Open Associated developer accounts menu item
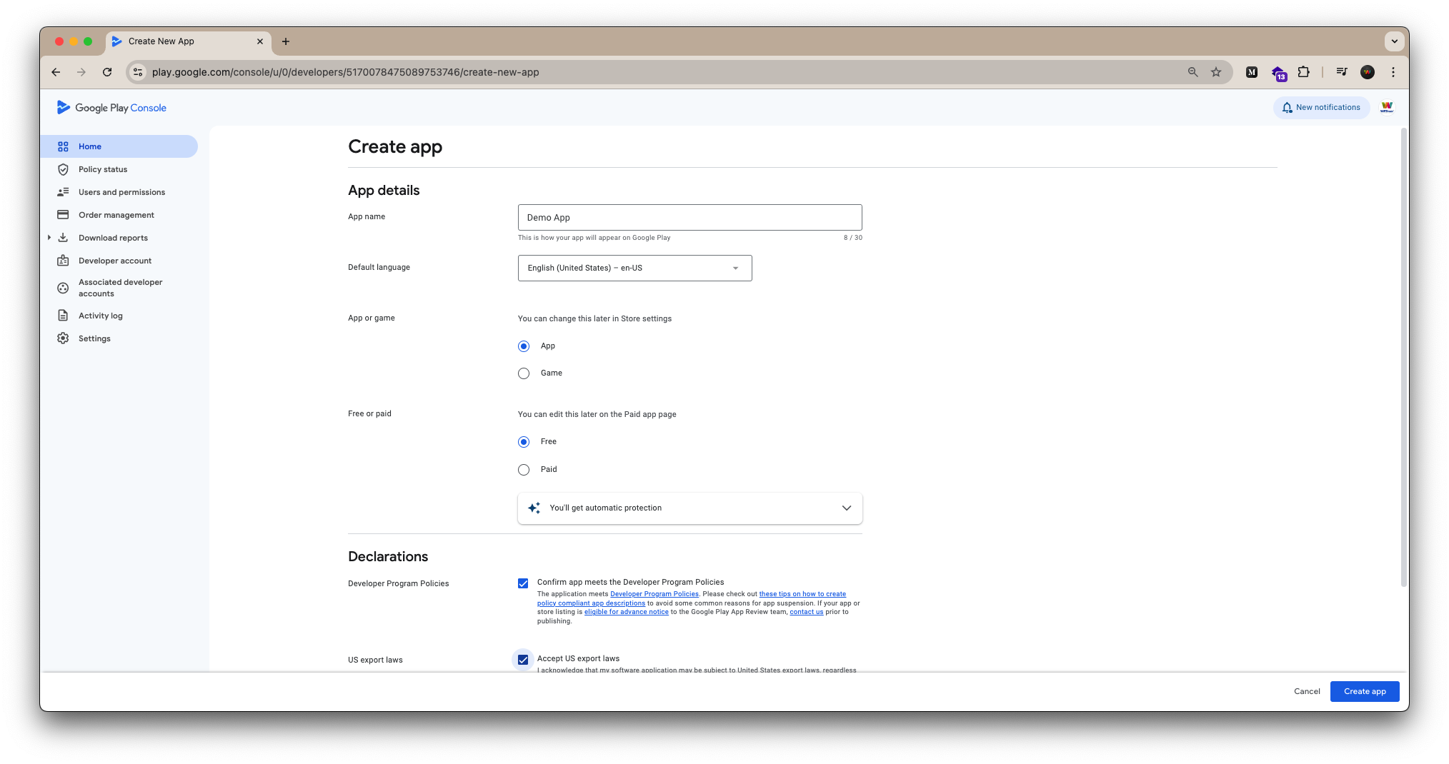1449x764 pixels. tap(119, 288)
